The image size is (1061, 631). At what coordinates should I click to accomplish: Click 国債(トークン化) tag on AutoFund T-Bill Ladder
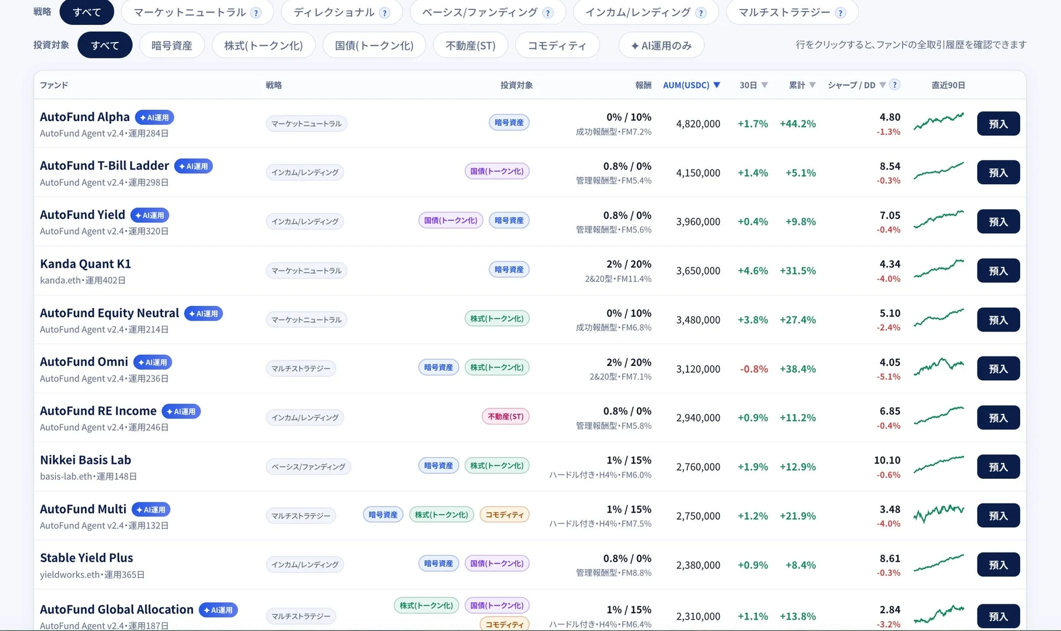[x=497, y=172]
